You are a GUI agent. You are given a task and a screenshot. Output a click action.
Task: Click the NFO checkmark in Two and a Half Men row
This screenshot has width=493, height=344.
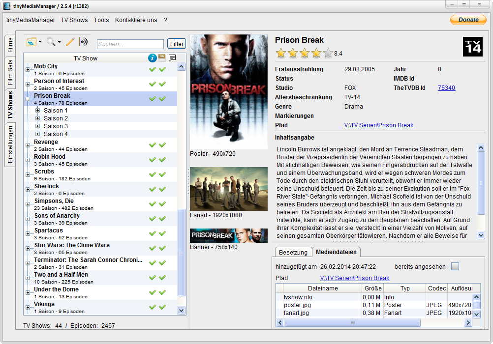click(153, 278)
